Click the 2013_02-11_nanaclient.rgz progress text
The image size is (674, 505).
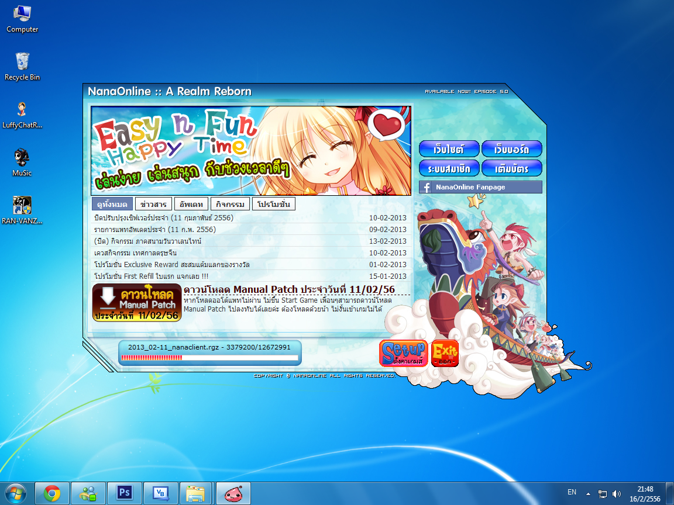pyautogui.click(x=209, y=347)
